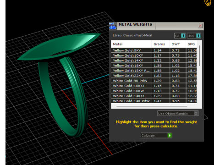Select the Yellow Gold:22KY row

pos(154,76)
